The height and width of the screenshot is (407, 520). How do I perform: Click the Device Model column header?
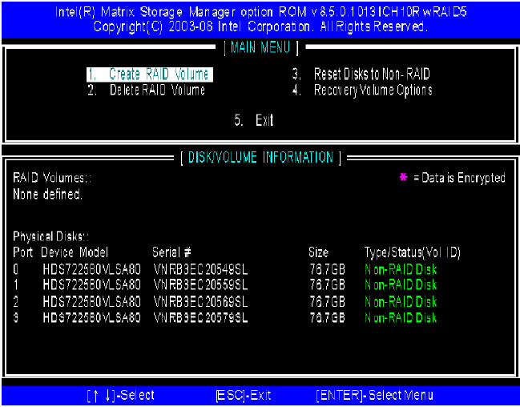(x=75, y=252)
